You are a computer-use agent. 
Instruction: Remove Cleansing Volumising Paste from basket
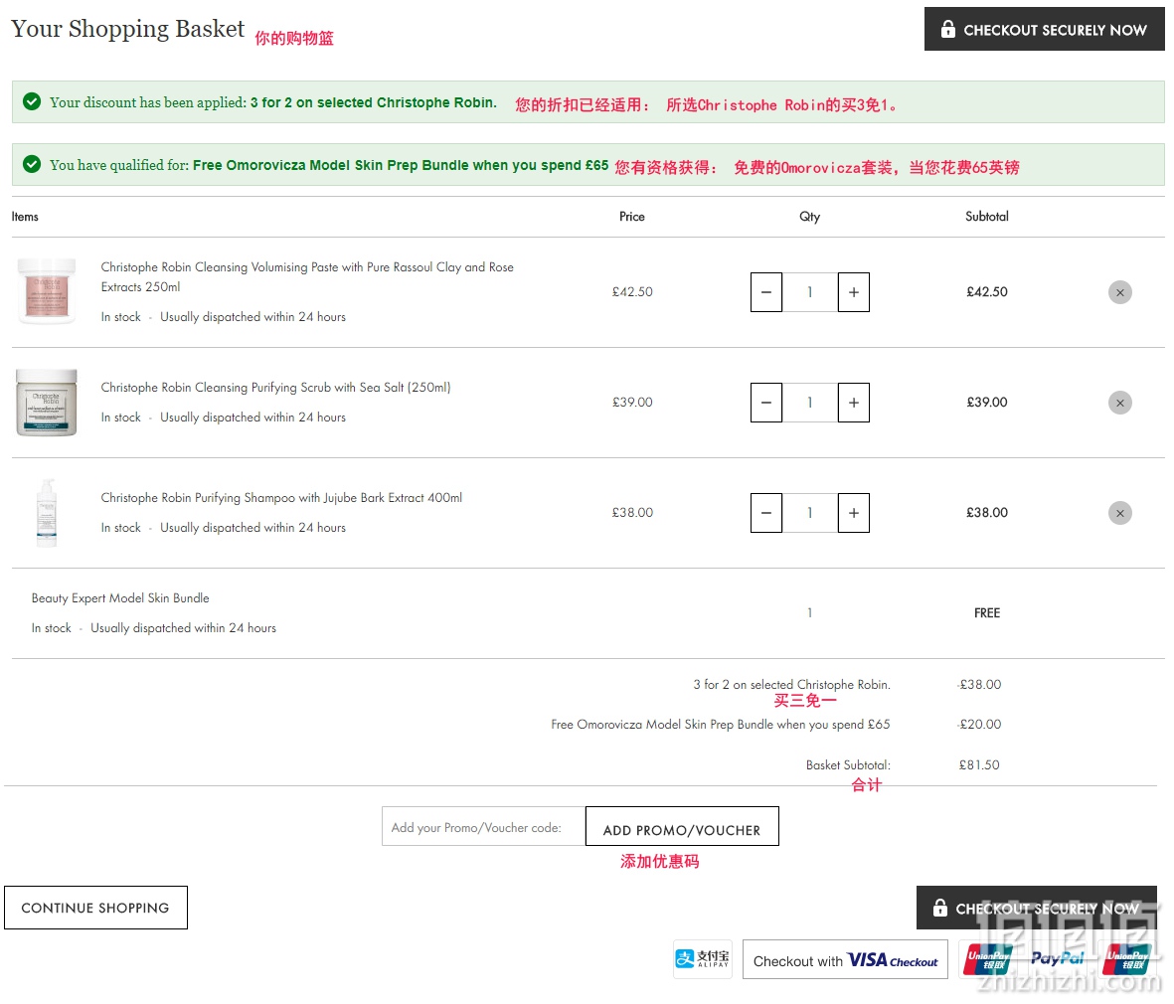(1120, 292)
